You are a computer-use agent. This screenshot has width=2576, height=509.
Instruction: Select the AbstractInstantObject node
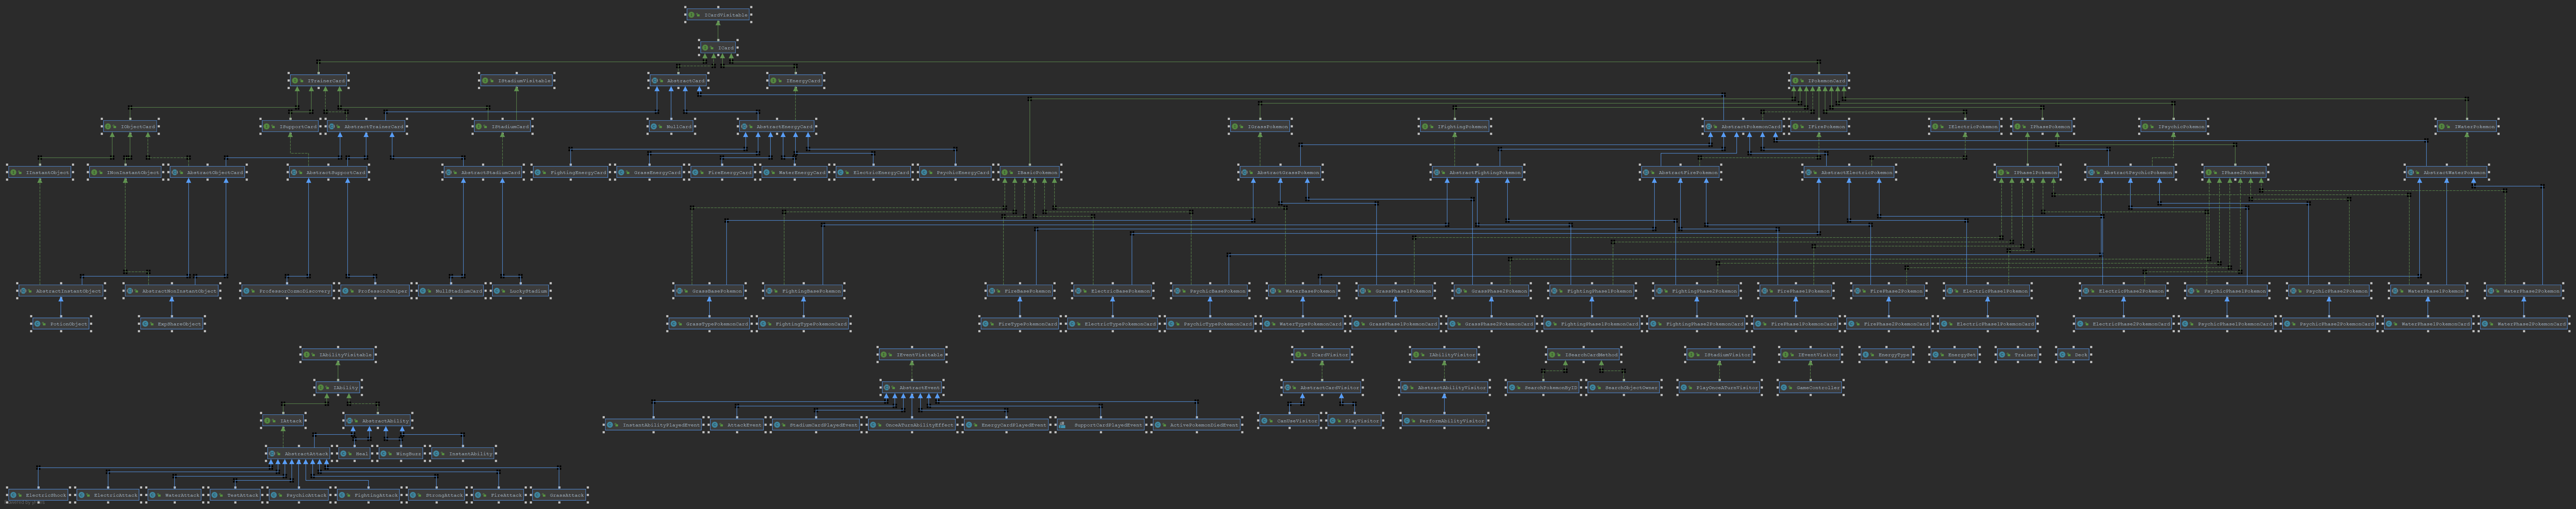pyautogui.click(x=61, y=291)
